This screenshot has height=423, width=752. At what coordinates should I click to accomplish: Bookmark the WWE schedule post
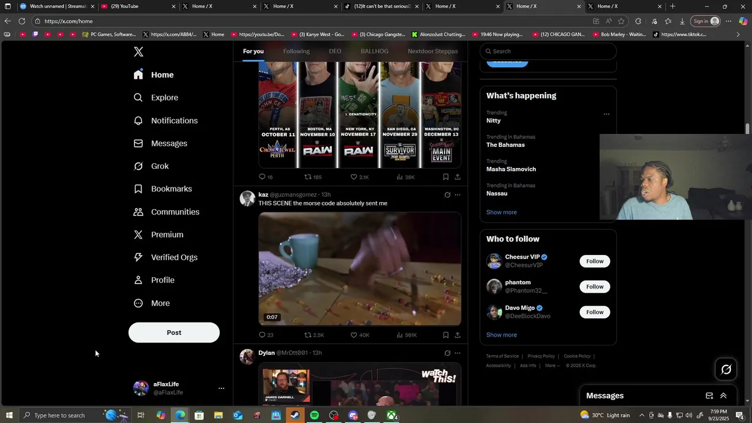[445, 177]
